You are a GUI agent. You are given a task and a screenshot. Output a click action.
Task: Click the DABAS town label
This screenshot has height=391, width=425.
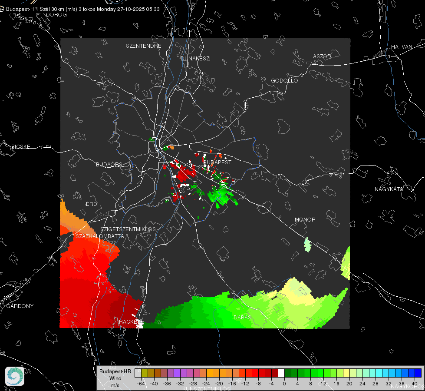pyautogui.click(x=242, y=317)
